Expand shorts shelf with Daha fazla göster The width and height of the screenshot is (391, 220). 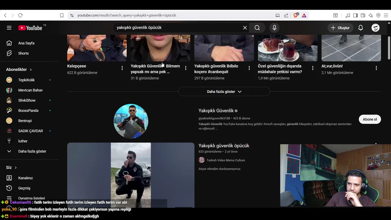pos(224,92)
